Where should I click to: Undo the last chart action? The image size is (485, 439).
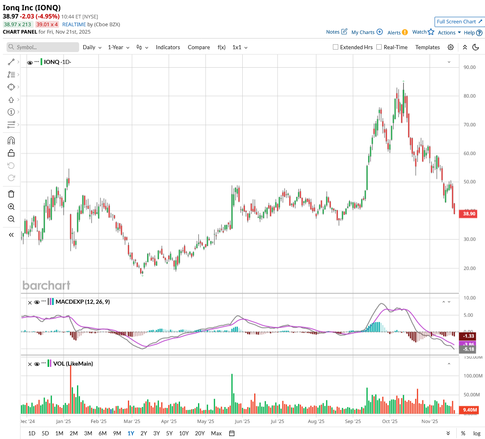coord(11,166)
